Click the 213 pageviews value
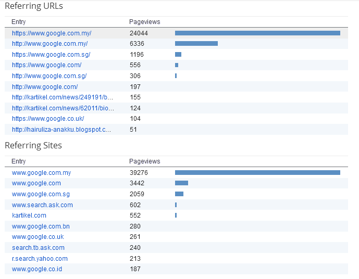This screenshot has width=359, height=279. (x=135, y=259)
